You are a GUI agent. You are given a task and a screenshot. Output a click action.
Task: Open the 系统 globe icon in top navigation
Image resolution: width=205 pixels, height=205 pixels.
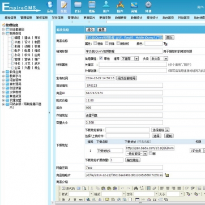(x=50, y=5)
